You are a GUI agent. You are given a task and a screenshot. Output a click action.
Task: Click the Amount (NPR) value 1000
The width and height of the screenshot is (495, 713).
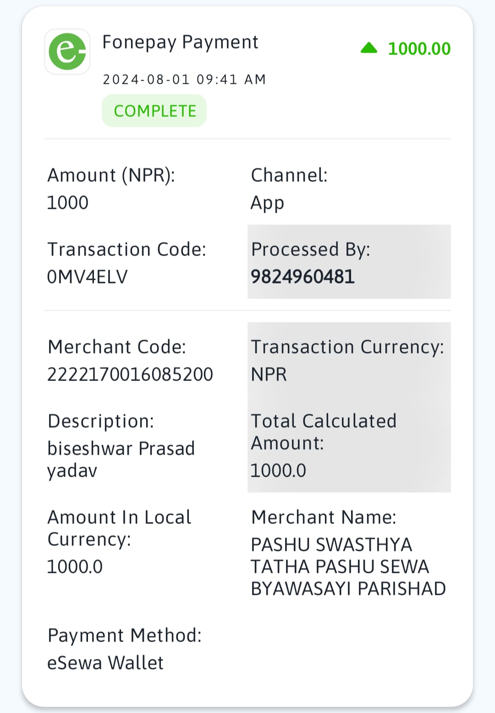tap(68, 202)
